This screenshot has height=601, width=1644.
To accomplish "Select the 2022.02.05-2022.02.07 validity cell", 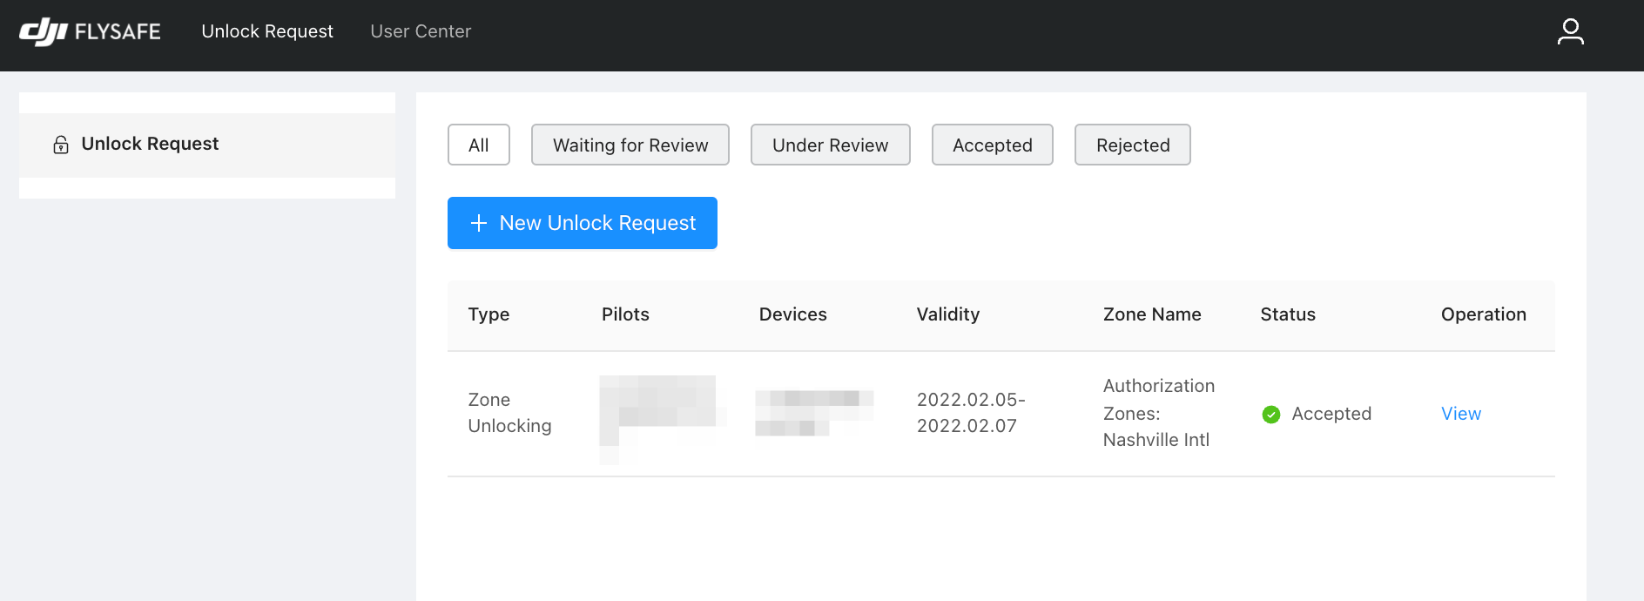I will [x=971, y=413].
